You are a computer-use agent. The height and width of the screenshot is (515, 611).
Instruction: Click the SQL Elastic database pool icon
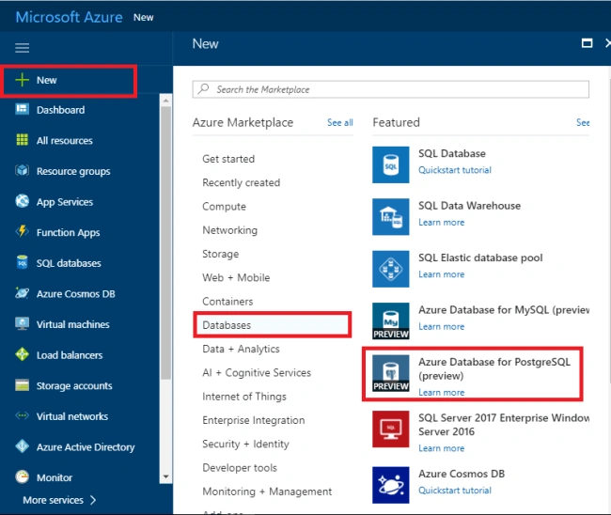(x=390, y=269)
